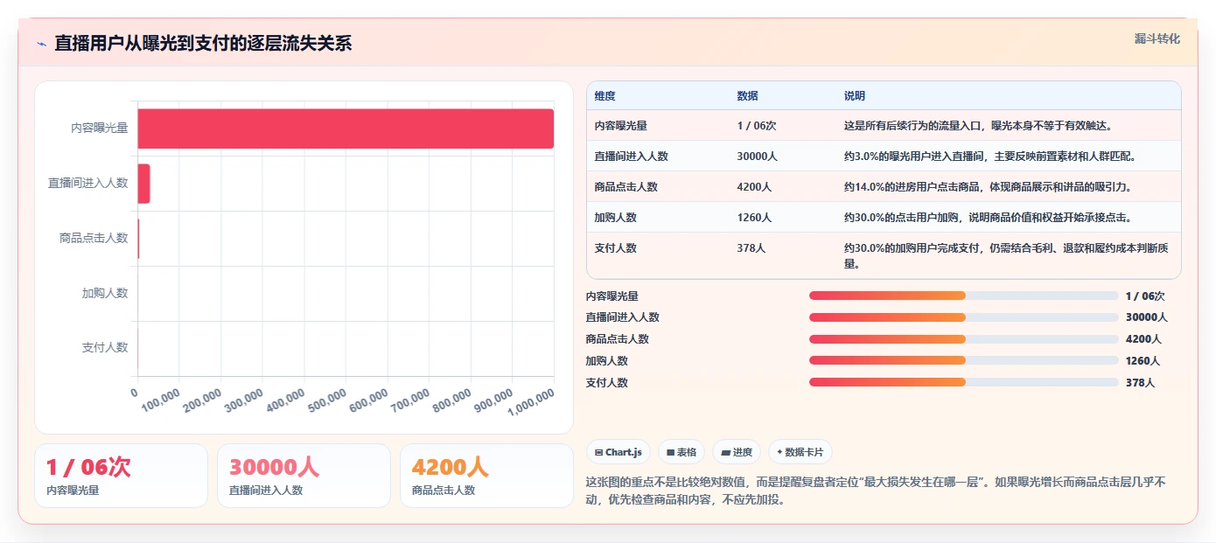Click the 500,000 x-axis tick label
The height and width of the screenshot is (543, 1216).
coord(328,400)
